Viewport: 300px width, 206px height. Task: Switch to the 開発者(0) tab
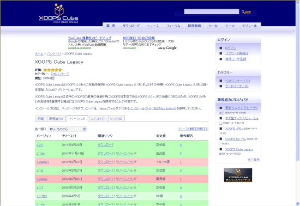(56, 119)
